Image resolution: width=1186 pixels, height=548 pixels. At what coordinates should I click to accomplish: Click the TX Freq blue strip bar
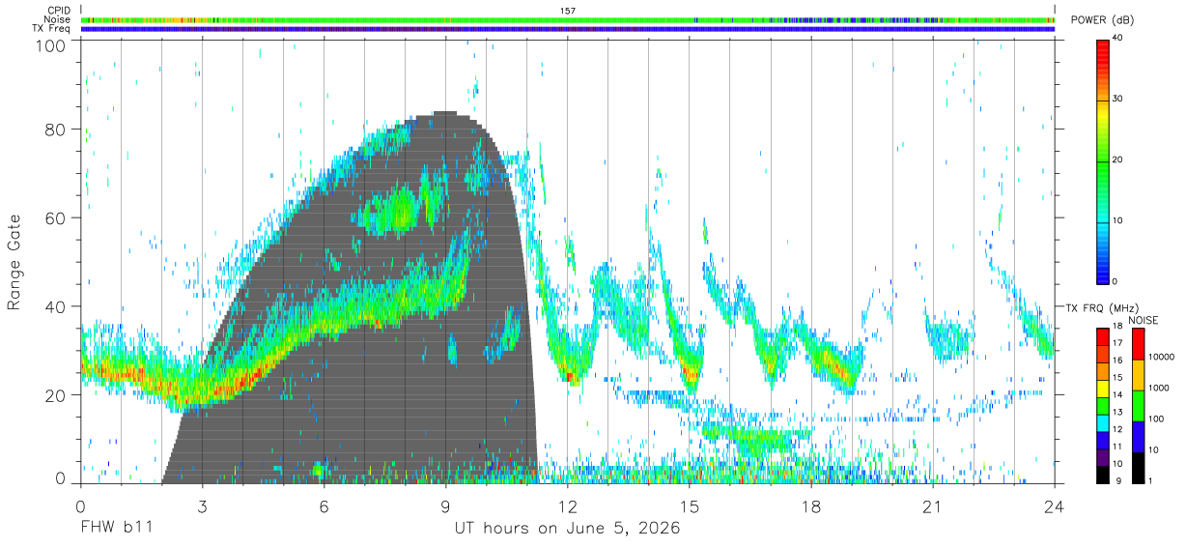coord(568,29)
